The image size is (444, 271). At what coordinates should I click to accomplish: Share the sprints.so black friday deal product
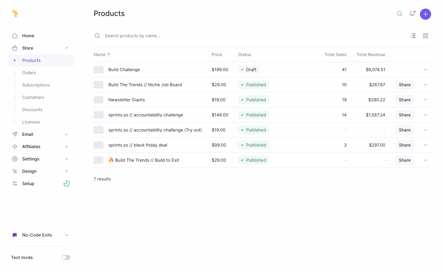click(x=405, y=145)
